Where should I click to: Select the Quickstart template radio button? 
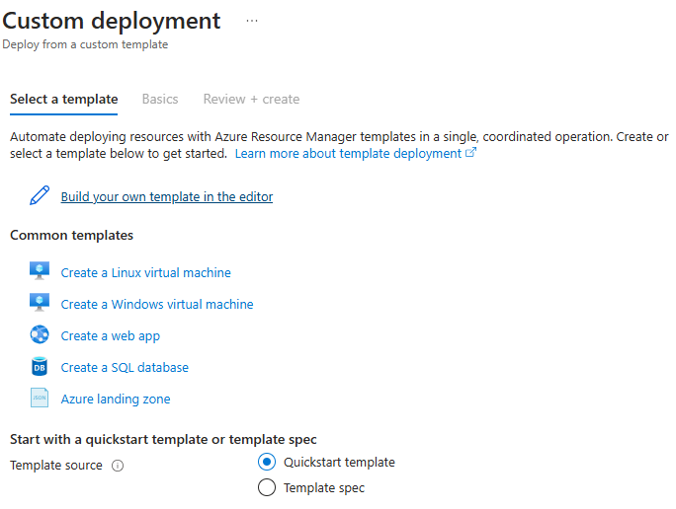click(267, 462)
